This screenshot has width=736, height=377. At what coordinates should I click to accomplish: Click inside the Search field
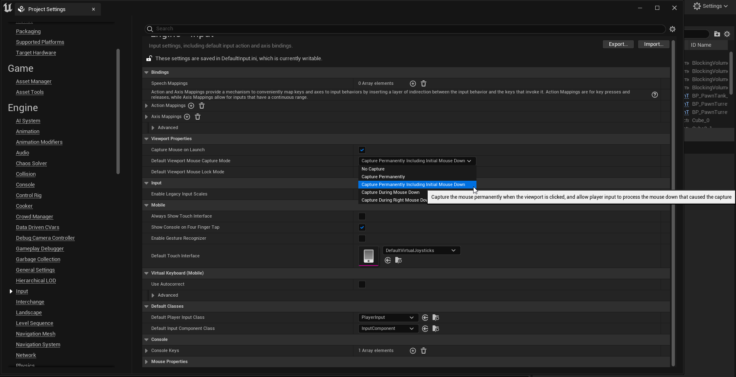click(287, 29)
